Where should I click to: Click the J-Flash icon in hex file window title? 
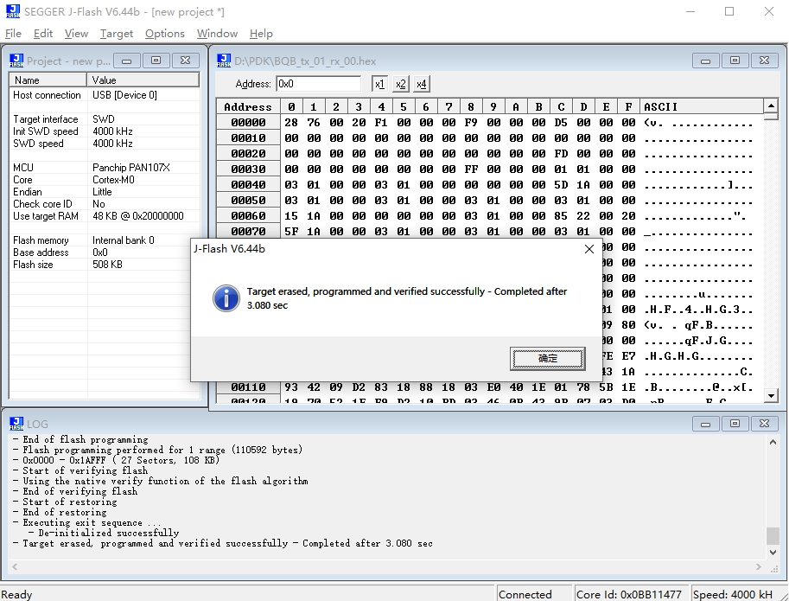point(224,61)
